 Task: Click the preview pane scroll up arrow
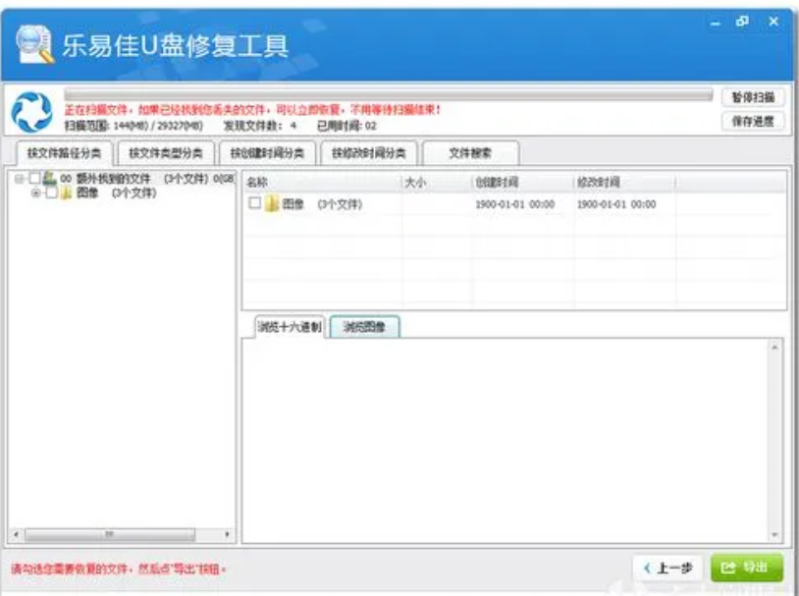(774, 347)
